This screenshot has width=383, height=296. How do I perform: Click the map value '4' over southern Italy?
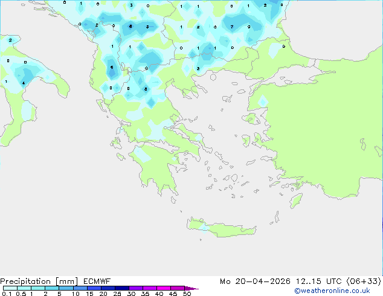pyautogui.click(x=24, y=83)
